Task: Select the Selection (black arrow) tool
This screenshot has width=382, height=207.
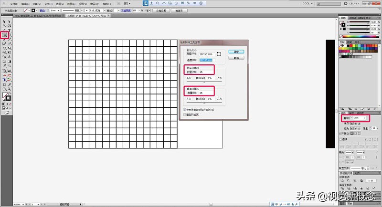Action: [4, 22]
